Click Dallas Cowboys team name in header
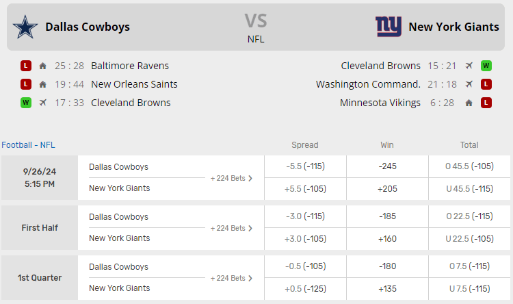 88,27
